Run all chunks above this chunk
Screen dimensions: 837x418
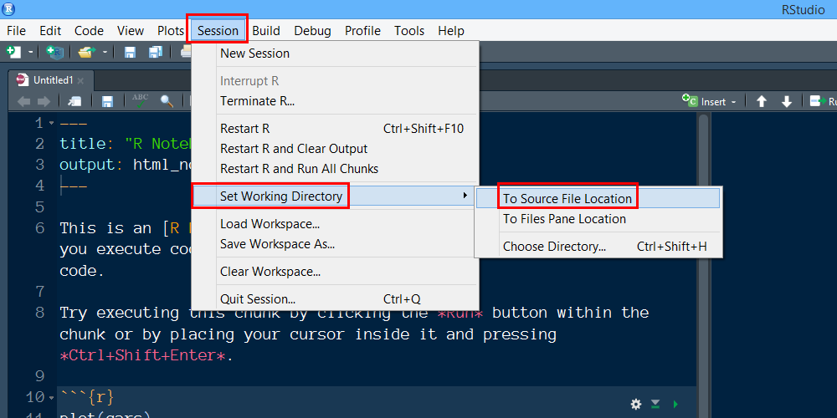tap(655, 404)
